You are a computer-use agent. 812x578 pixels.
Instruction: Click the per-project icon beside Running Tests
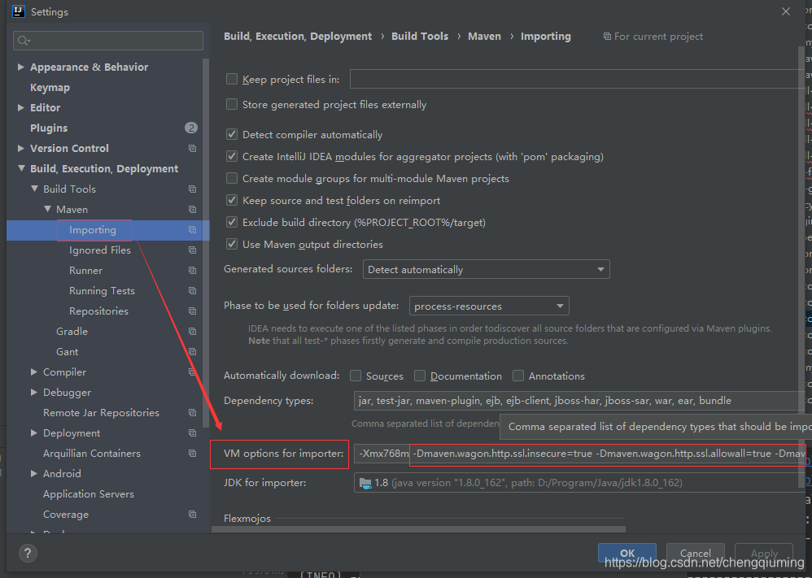(x=192, y=291)
